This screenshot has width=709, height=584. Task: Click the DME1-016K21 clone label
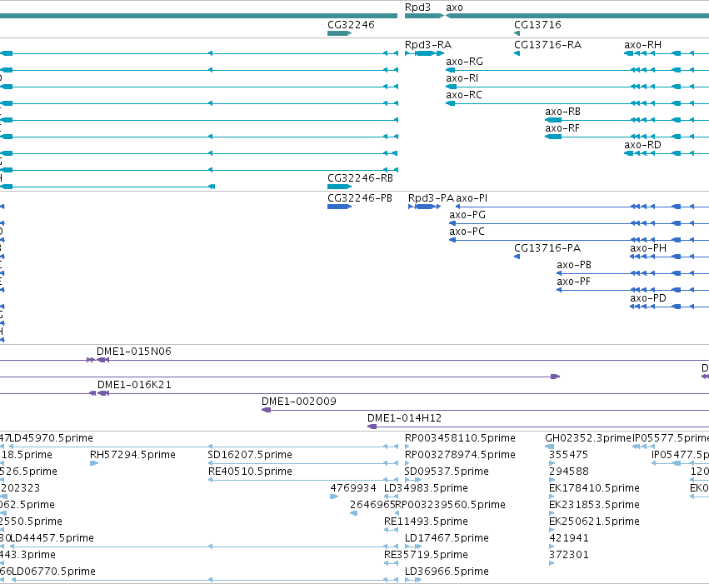point(134,385)
